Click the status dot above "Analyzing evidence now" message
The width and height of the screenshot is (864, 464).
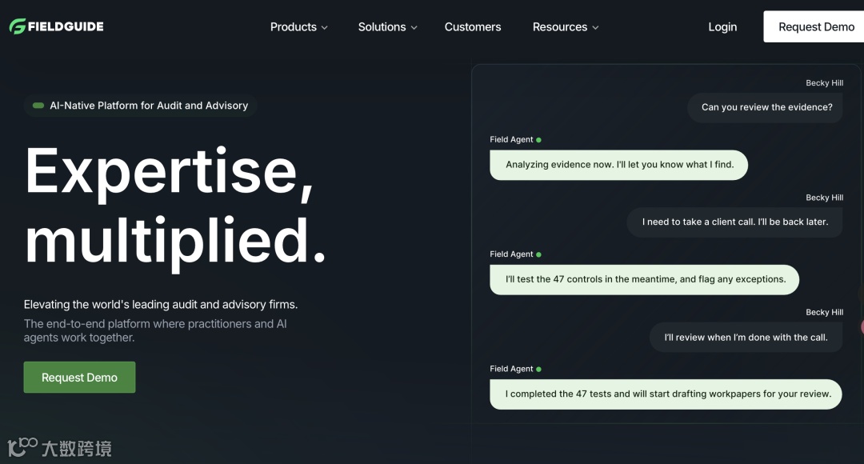coord(538,140)
